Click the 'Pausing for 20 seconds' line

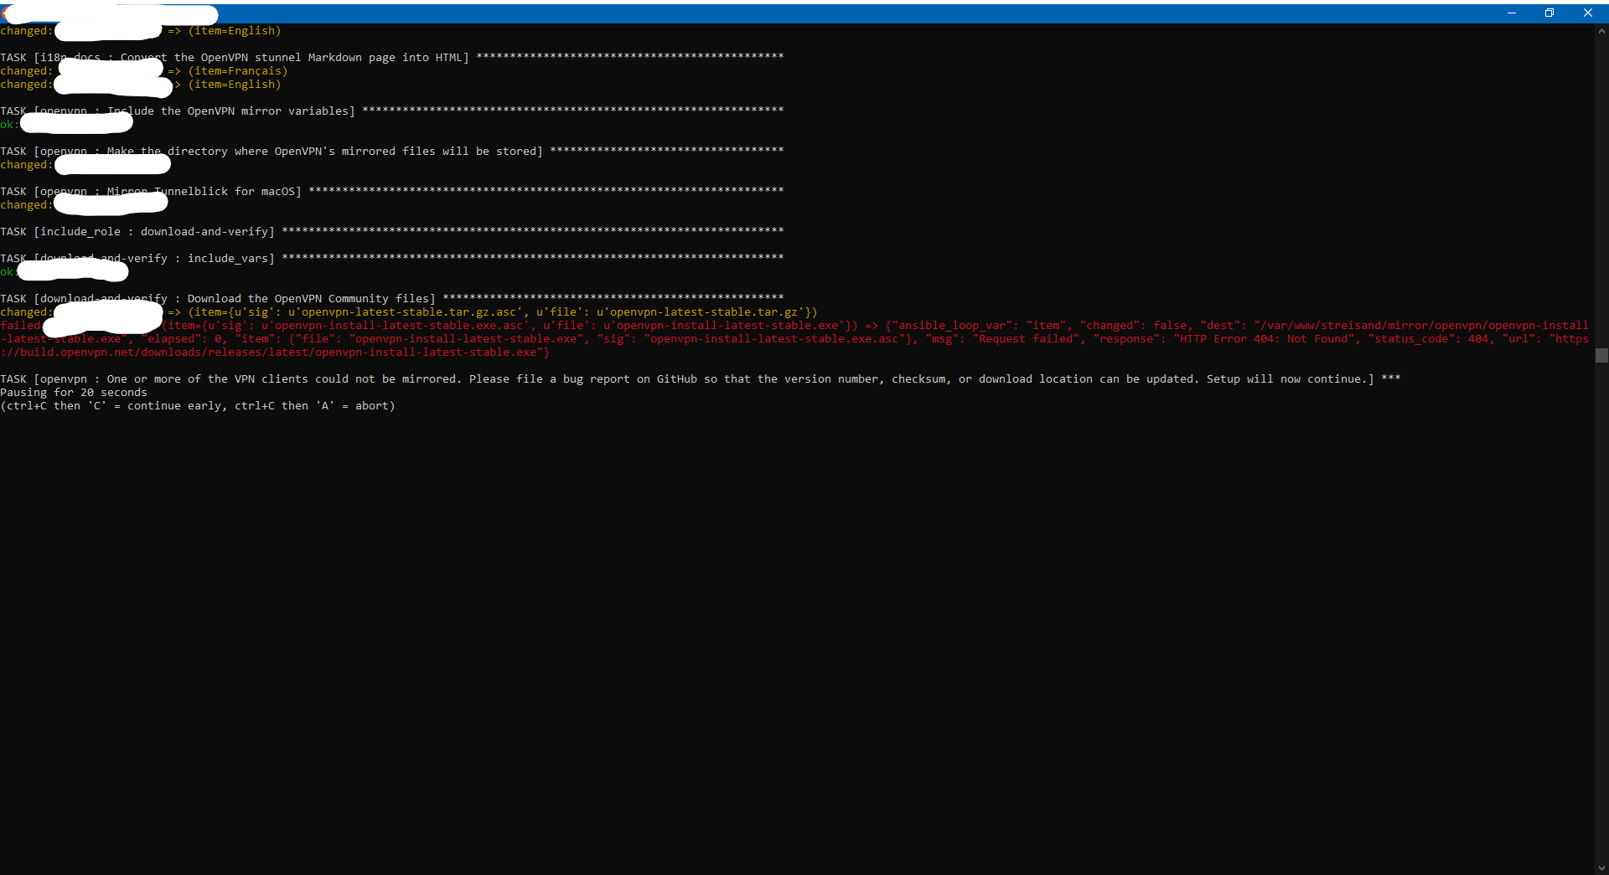[74, 393]
